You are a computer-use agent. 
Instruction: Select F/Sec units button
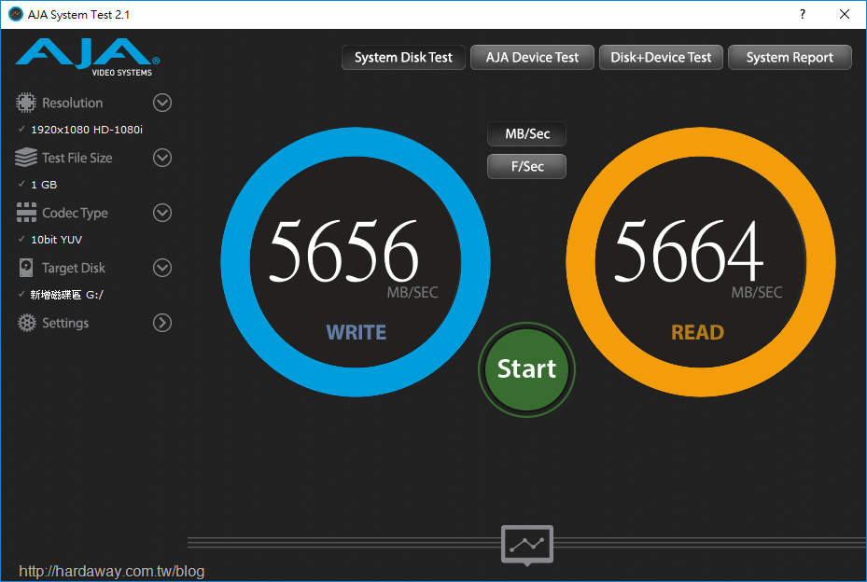click(527, 166)
